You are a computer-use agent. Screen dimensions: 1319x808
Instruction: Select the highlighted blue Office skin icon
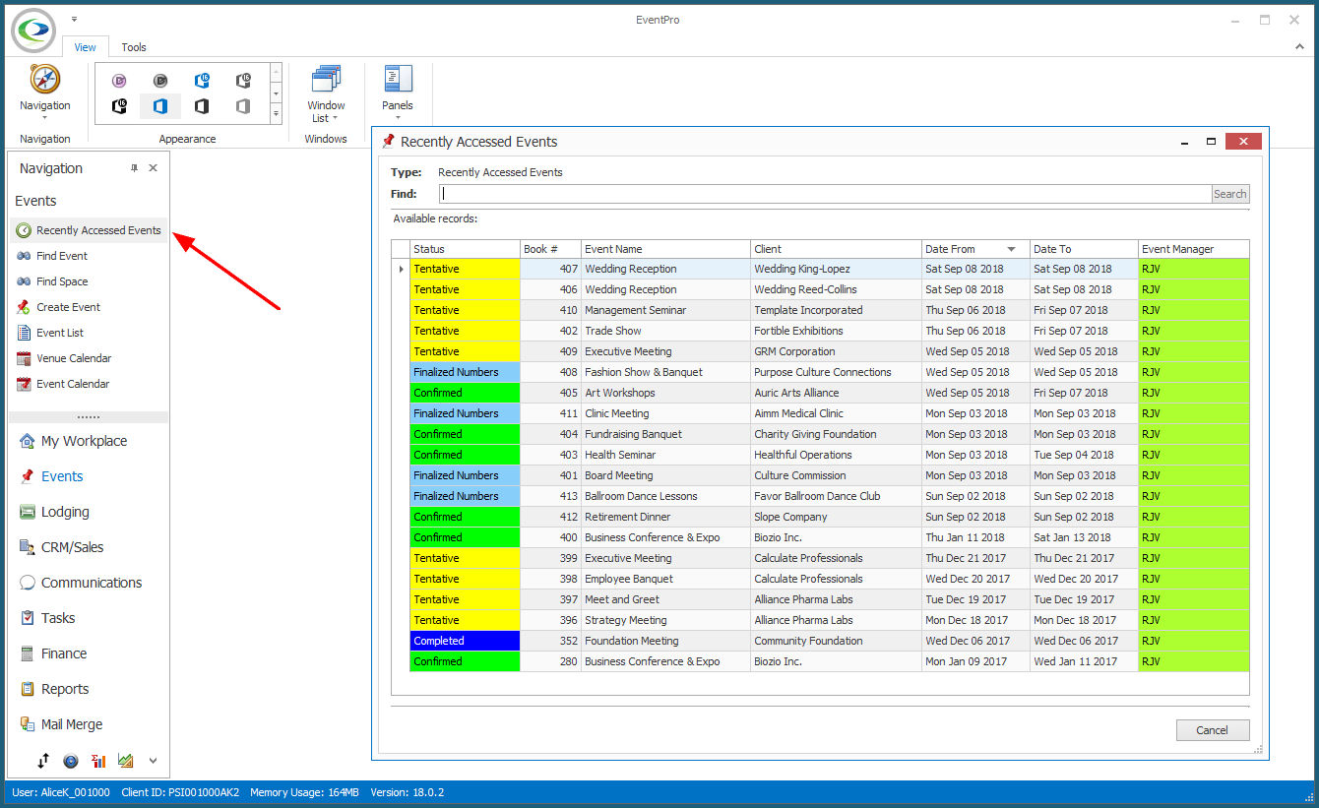click(x=160, y=106)
